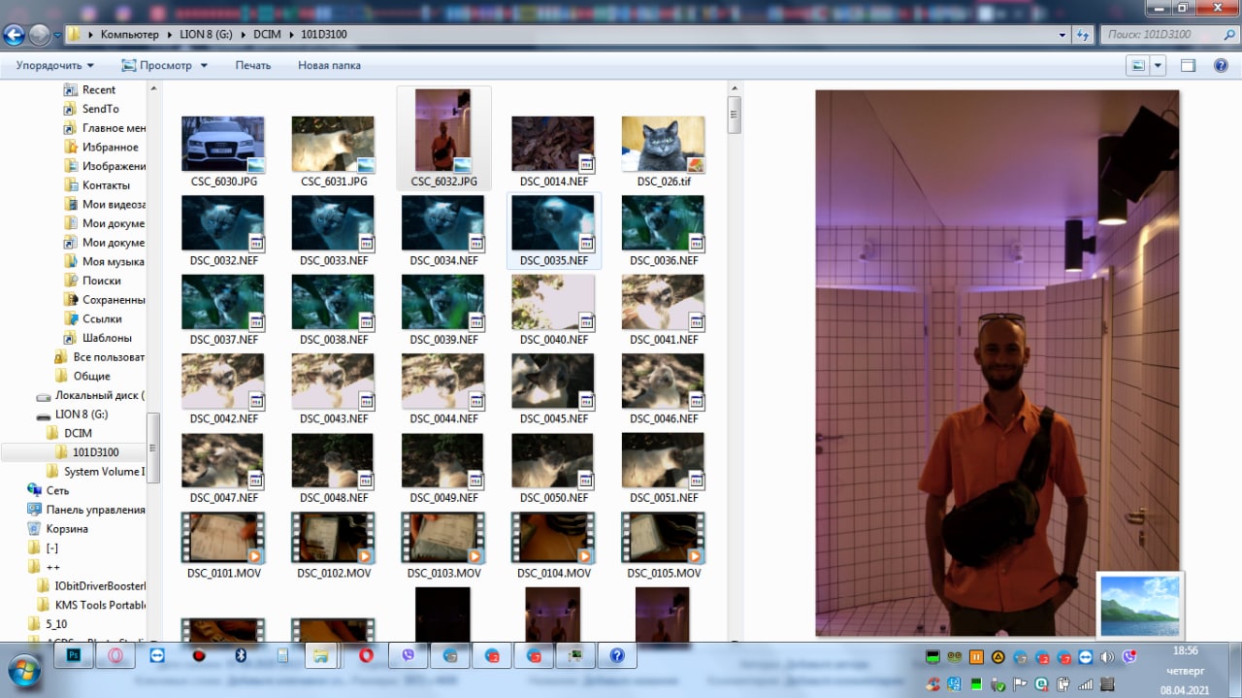Viewport: 1242px width, 698px height.
Task: Select Корзина in the navigation pane
Action: pyautogui.click(x=67, y=529)
